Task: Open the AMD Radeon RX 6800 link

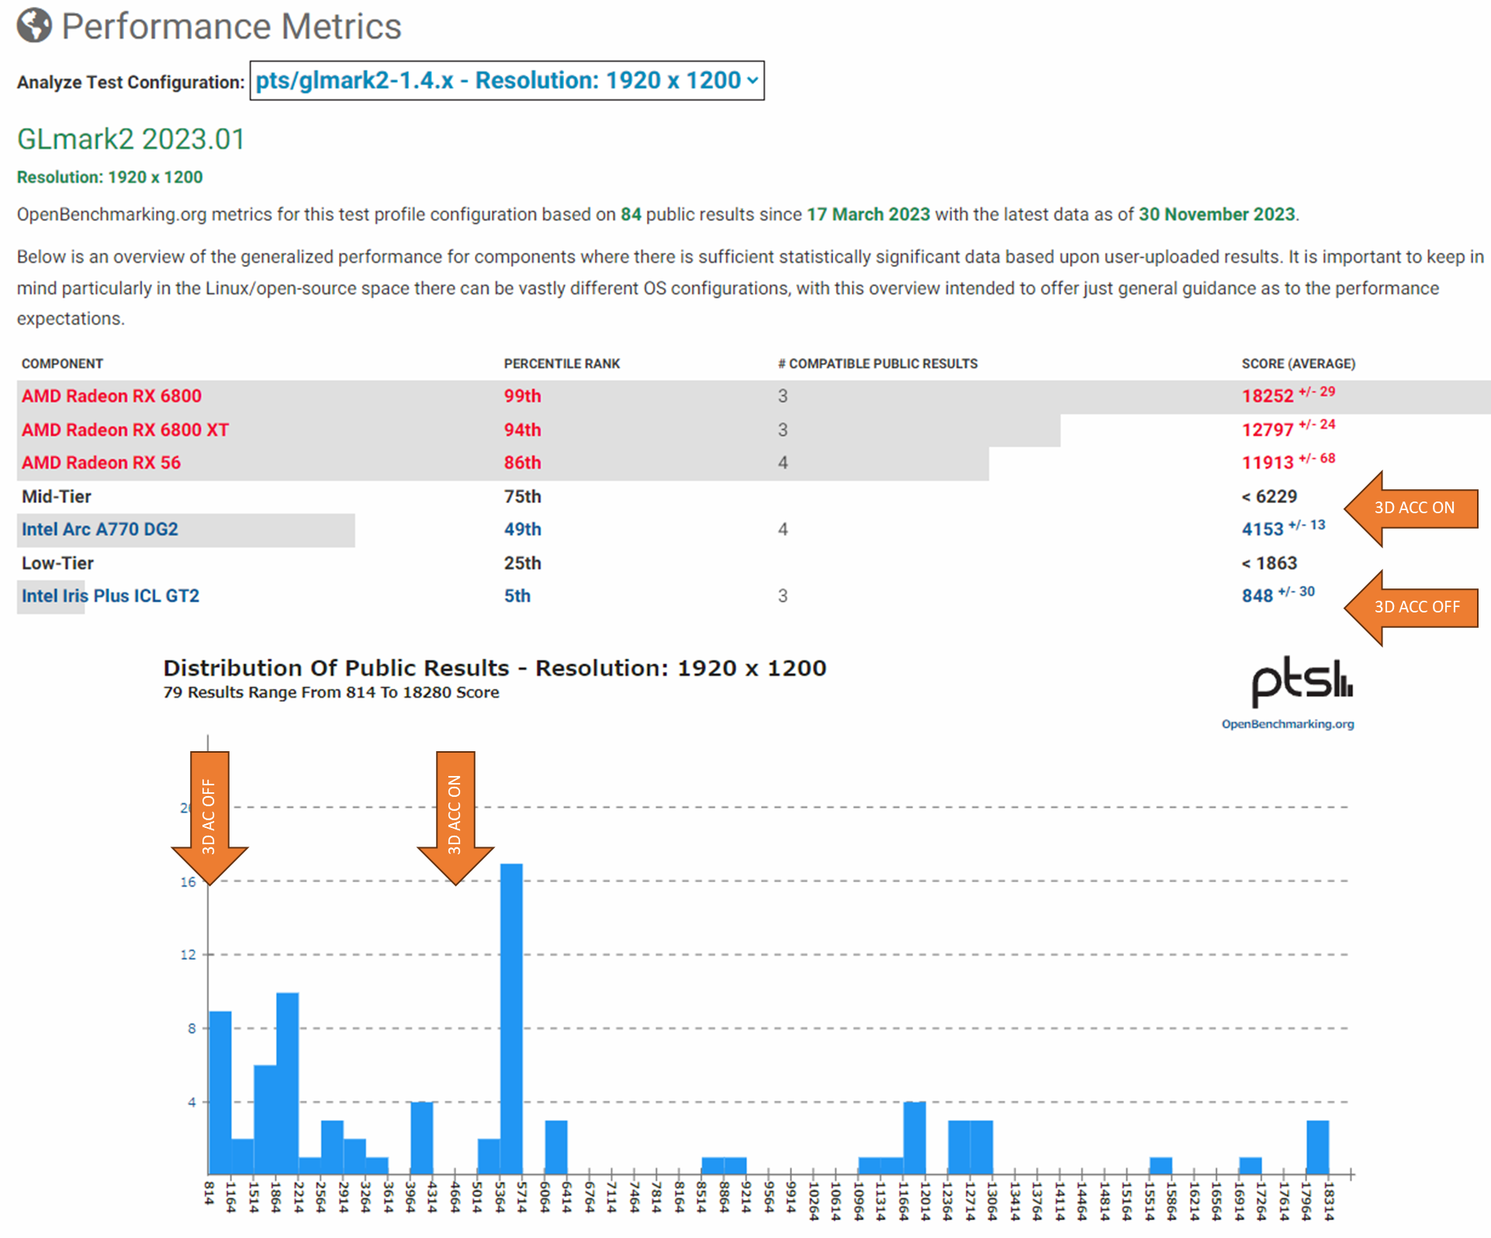Action: [112, 396]
